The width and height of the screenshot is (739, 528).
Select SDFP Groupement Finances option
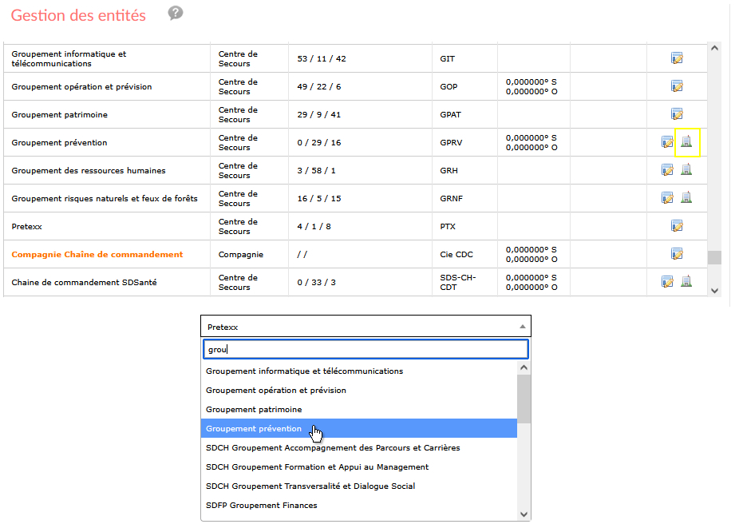point(359,506)
